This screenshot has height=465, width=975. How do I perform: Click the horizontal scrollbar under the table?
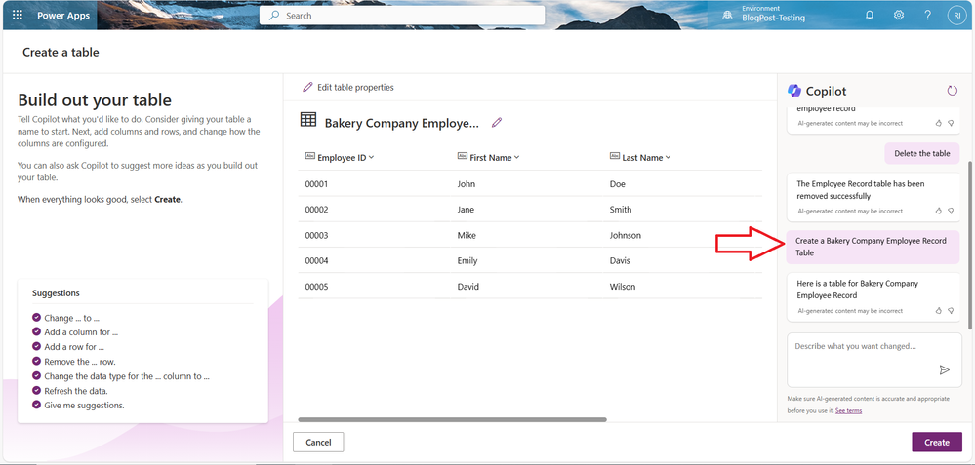tap(452, 420)
